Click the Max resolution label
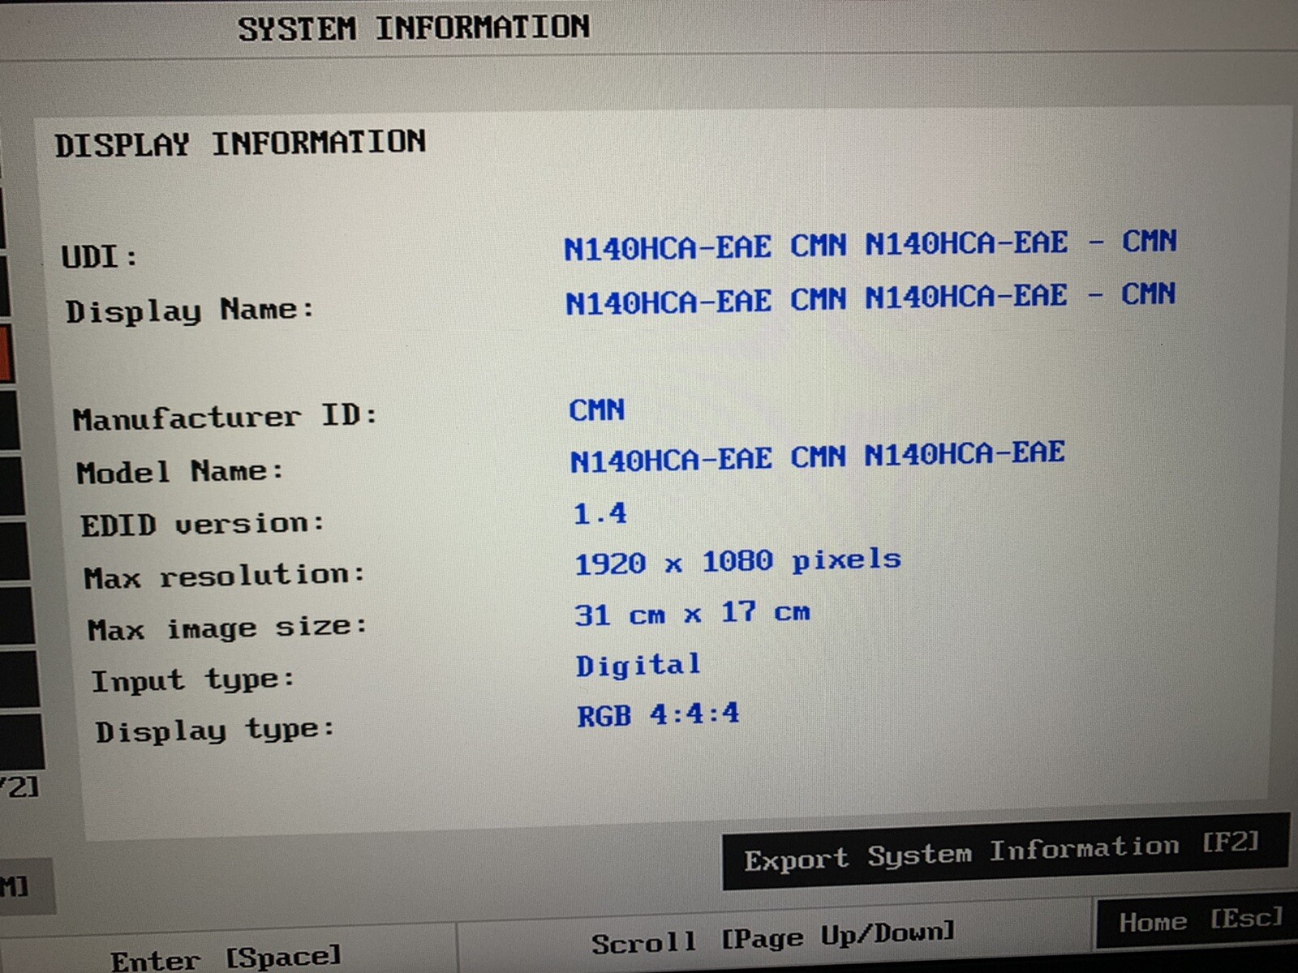This screenshot has height=973, width=1298. (224, 577)
